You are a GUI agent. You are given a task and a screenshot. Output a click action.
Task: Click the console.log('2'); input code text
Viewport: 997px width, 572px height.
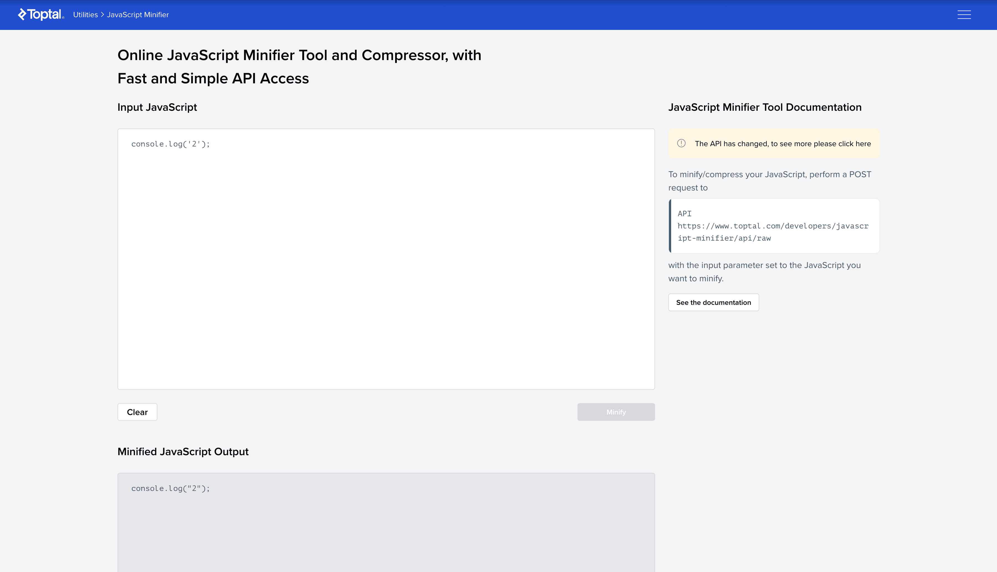pyautogui.click(x=171, y=144)
